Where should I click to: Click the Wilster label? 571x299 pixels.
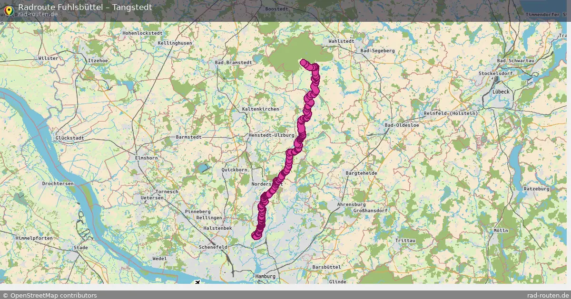[x=48, y=58]
